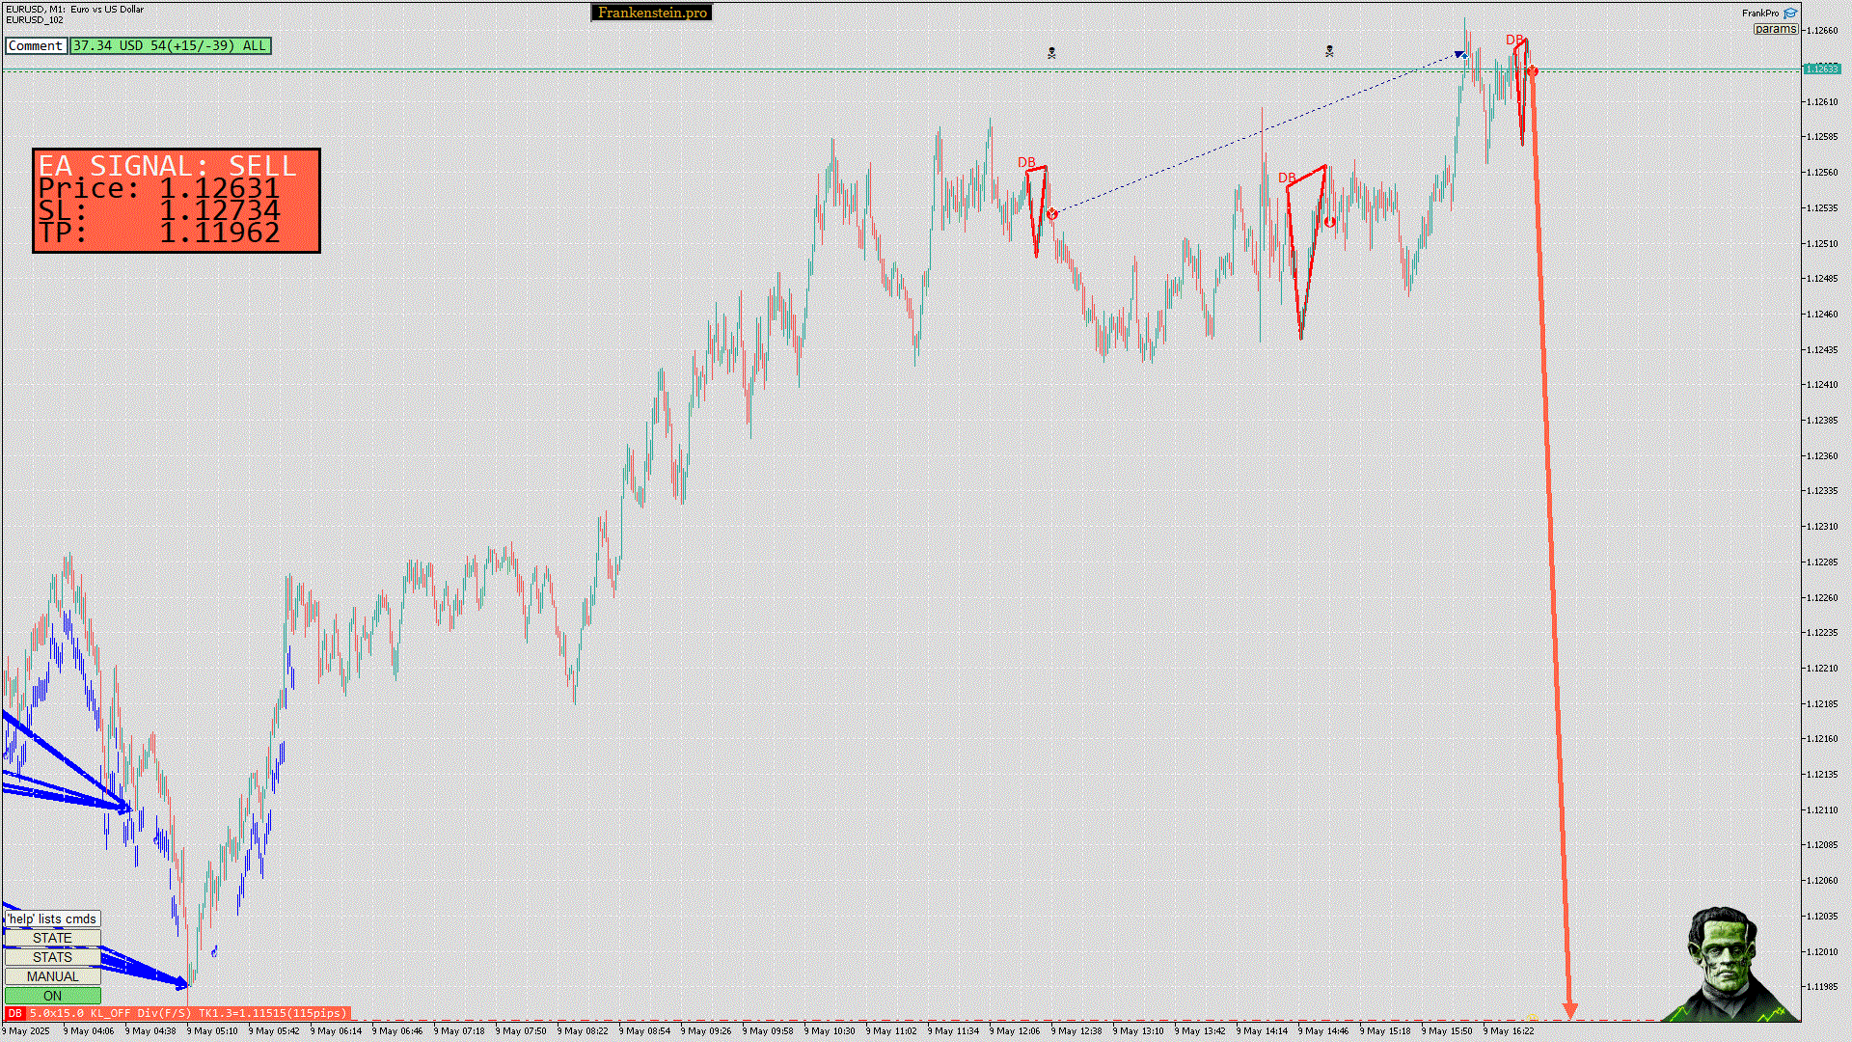Click the 9 May 05:10 time label
This screenshot has width=1852, height=1042.
coord(211,1030)
